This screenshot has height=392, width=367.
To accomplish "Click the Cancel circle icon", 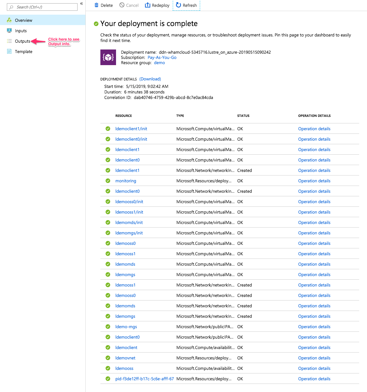I will tap(122, 5).
